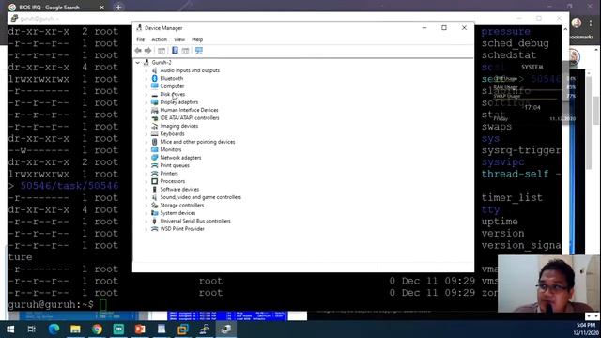Open the View menu in Device Manager
Screen dimensions: 601x338
[x=179, y=39]
